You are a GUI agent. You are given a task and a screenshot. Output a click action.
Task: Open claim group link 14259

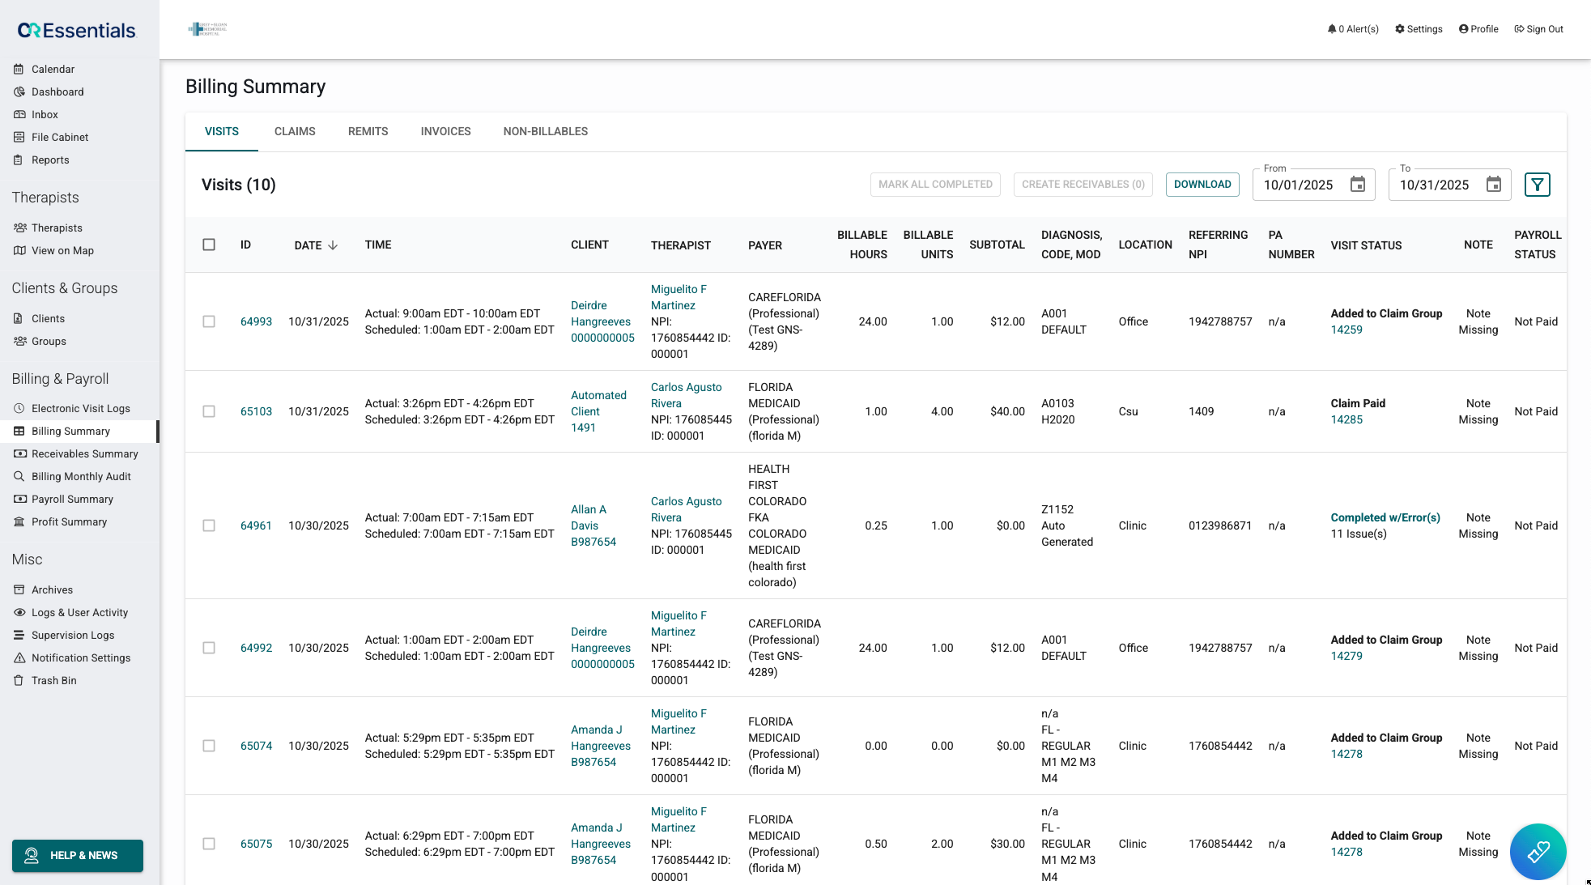(1346, 330)
